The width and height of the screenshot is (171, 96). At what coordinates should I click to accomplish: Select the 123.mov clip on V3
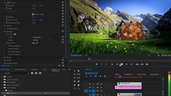tap(129, 84)
